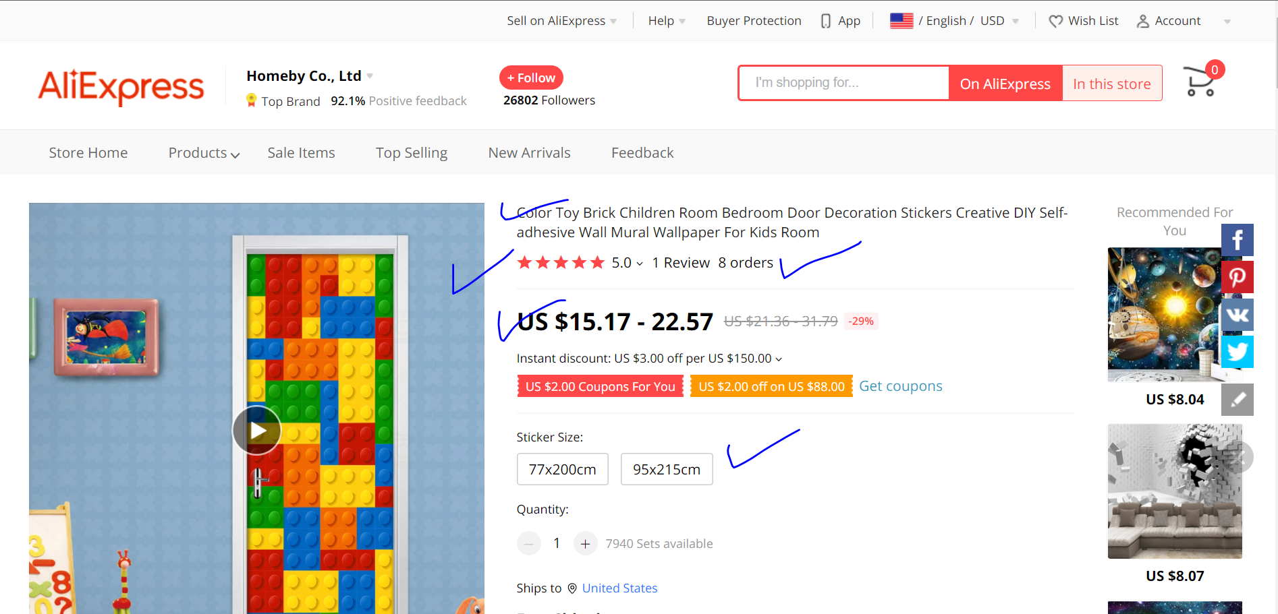Expand the Products menu

point(204,153)
